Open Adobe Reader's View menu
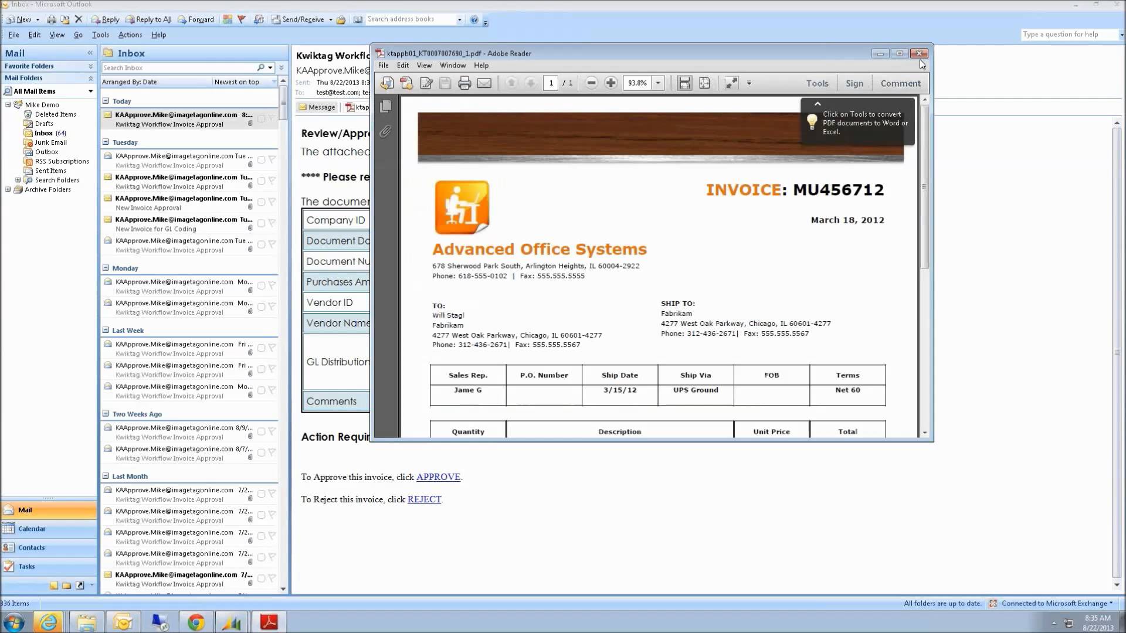Screen dimensions: 1126x633 (424, 65)
